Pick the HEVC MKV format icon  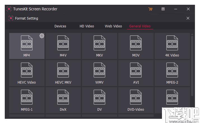tap(63, 70)
